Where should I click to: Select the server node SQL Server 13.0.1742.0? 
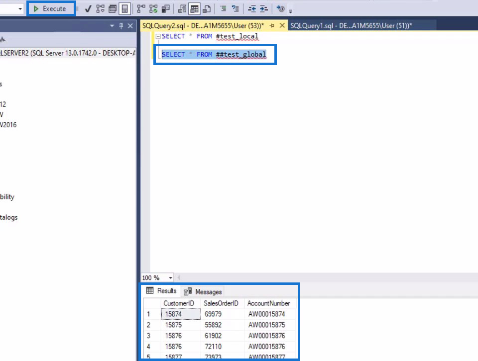click(x=68, y=53)
